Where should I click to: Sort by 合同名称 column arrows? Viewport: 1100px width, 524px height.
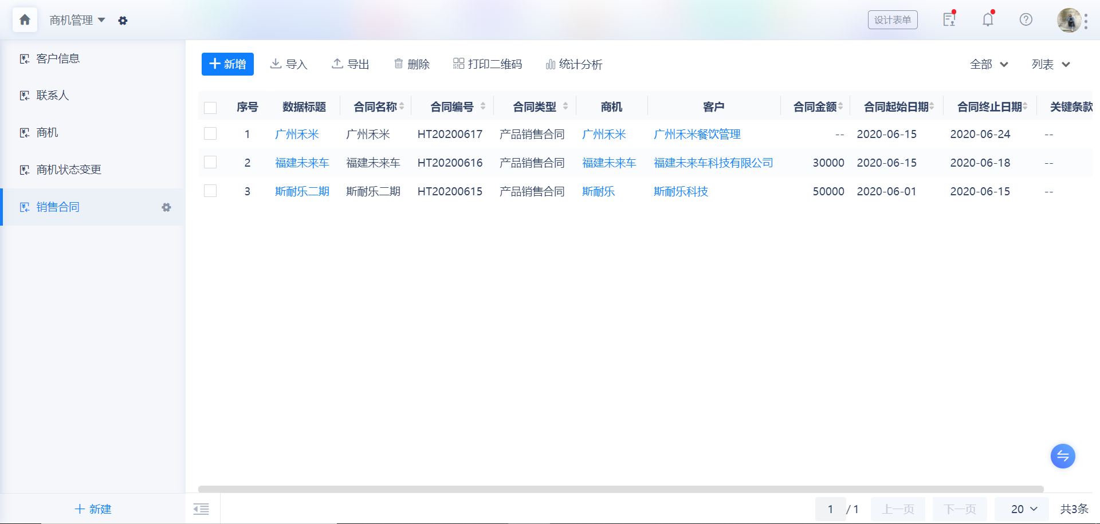point(402,106)
